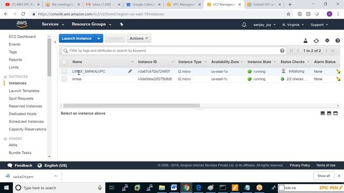The width and height of the screenshot is (344, 193).
Task: Select all instances checkbox in header
Action: (x=64, y=62)
